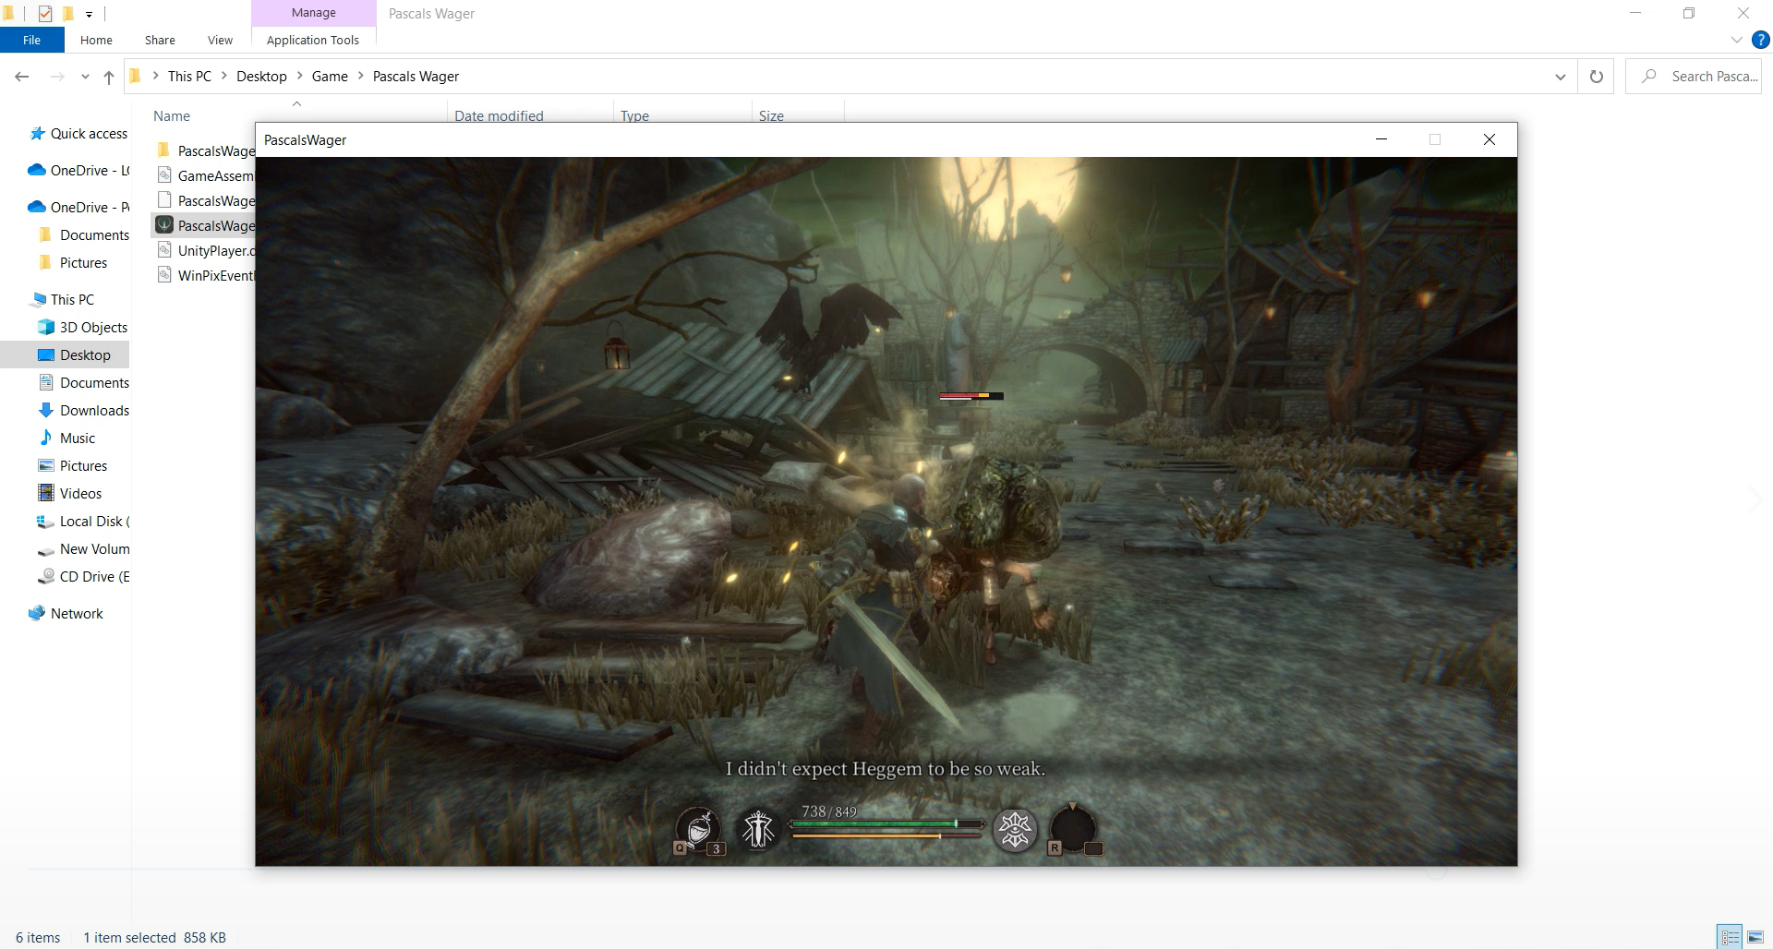This screenshot has height=949, width=1773.
Task: Open the recent locations dropdown arrow
Action: click(85, 77)
